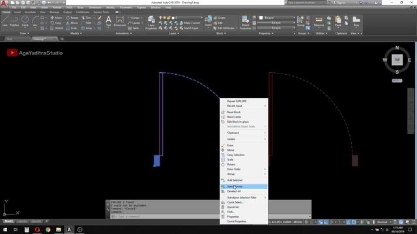Expand the Block panel
417x234 pixels.
pyautogui.click(x=221, y=33)
